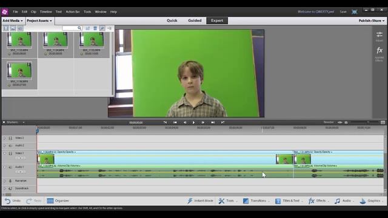Expand the Narration track
The width and height of the screenshot is (388, 218).
(x=4, y=181)
